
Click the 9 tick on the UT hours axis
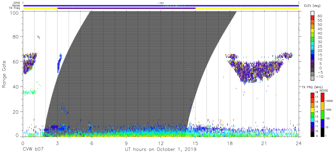point(126,143)
